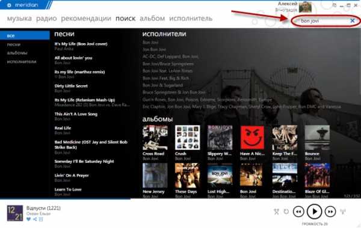Toggle shuffle playback icon
Screen dimensions: 361x228
[x=277, y=211]
